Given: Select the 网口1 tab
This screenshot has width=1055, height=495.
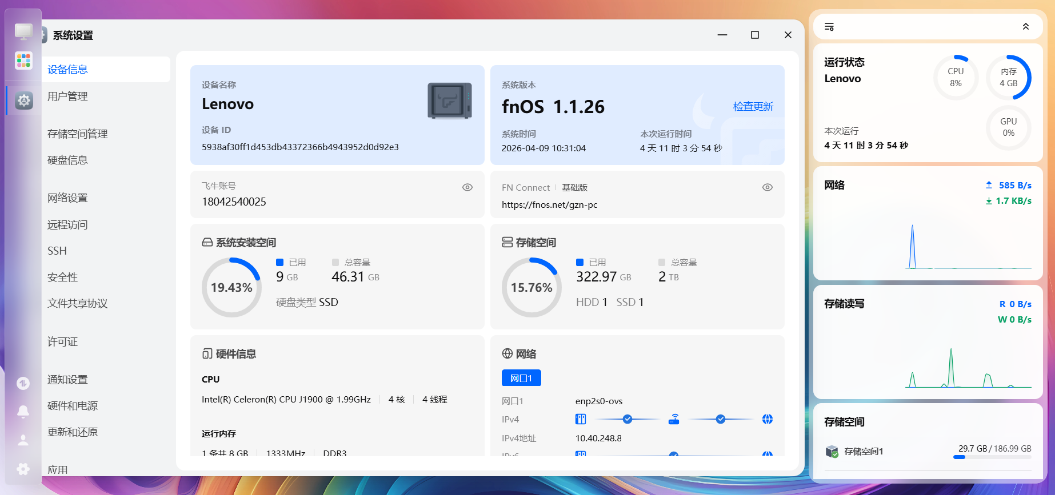Looking at the screenshot, I should point(521,378).
